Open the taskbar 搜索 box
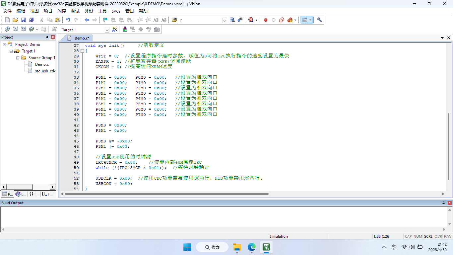 click(212, 247)
